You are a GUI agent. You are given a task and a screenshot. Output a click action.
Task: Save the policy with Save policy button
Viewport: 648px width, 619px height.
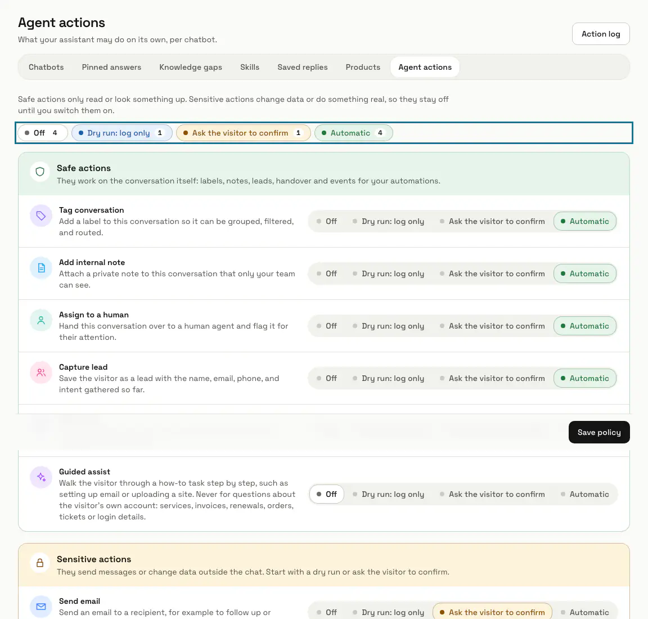tap(599, 432)
